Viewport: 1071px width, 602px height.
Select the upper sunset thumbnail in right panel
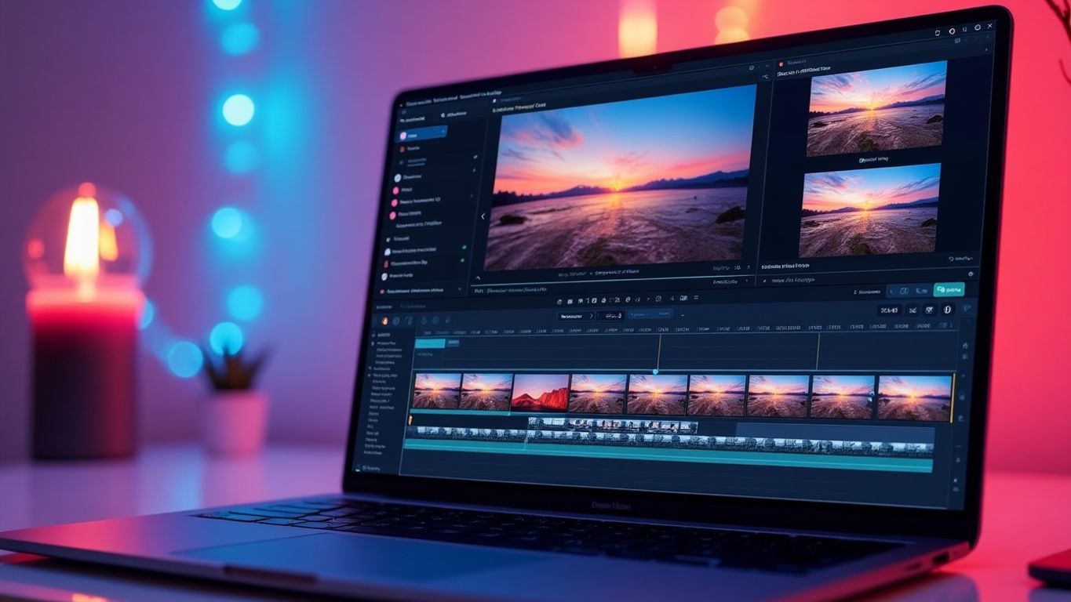[x=876, y=108]
